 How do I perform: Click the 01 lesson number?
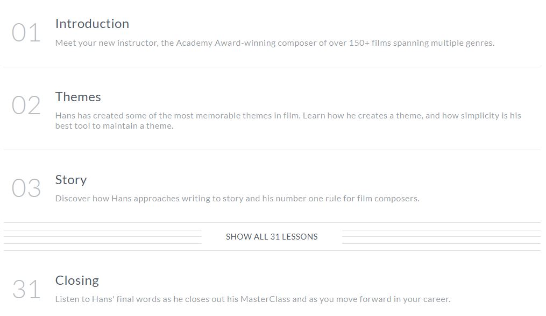point(26,33)
